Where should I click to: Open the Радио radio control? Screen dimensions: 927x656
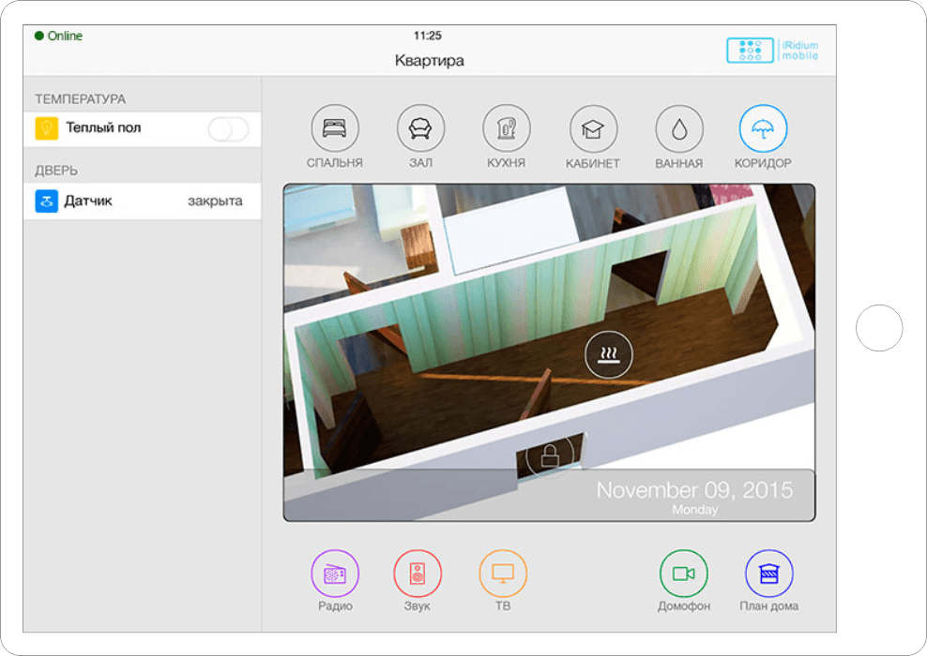click(335, 574)
